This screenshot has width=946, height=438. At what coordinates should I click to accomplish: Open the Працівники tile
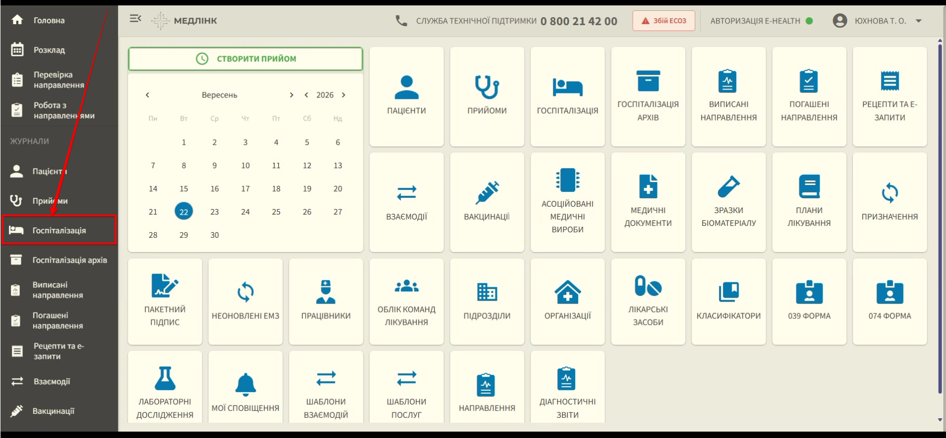point(326,302)
